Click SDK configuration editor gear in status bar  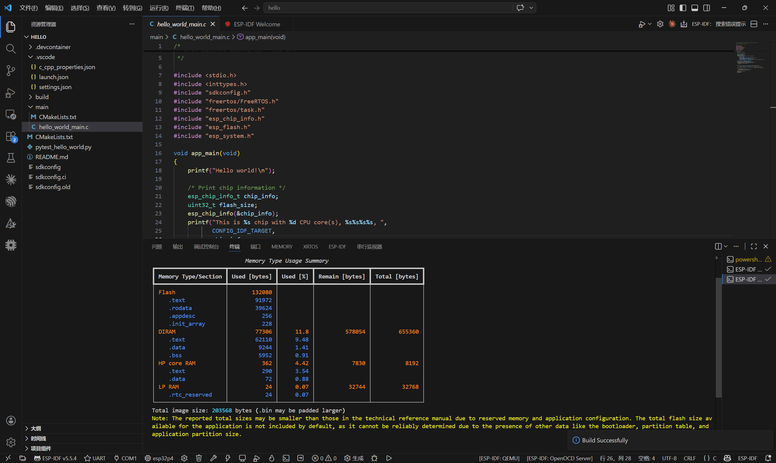(x=184, y=458)
